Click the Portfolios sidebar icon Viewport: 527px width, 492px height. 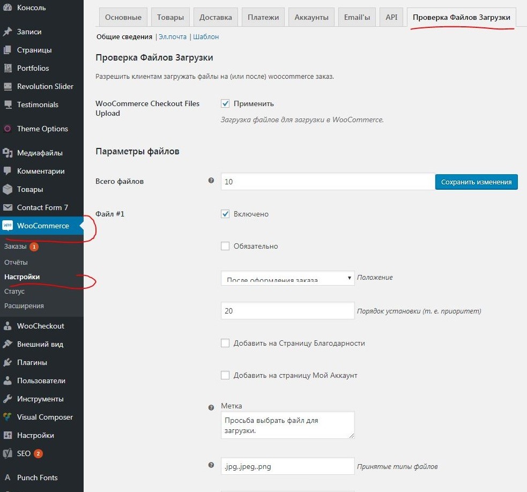[x=8, y=68]
